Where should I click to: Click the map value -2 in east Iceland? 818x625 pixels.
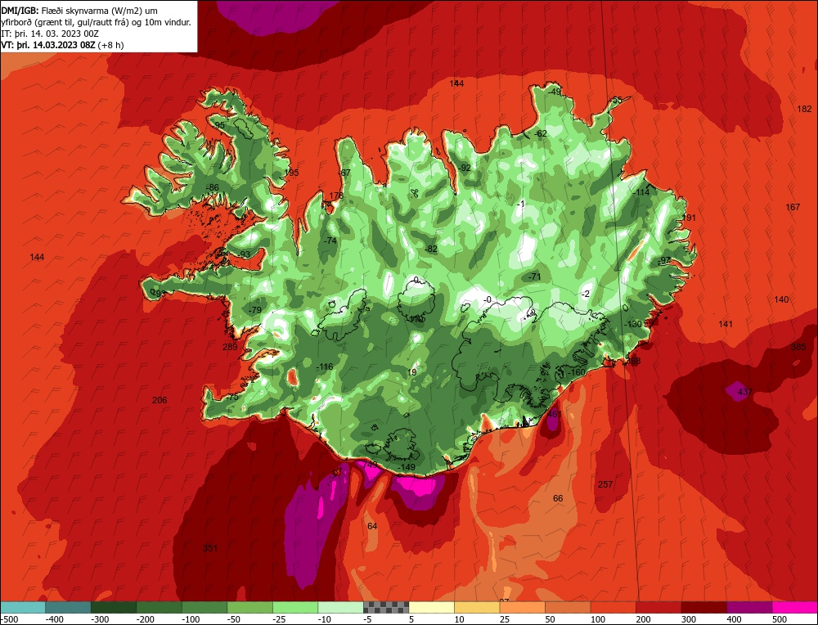[586, 295]
